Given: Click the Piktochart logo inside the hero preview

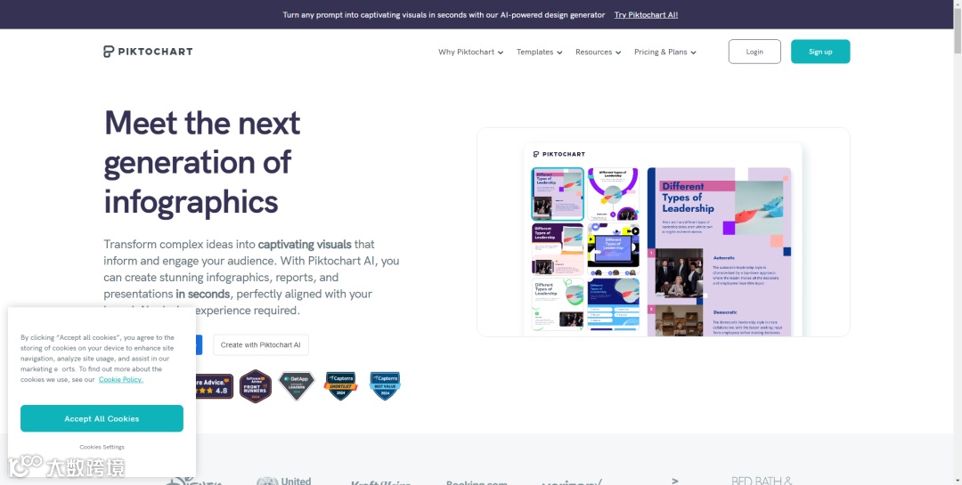Looking at the screenshot, I should (x=558, y=154).
